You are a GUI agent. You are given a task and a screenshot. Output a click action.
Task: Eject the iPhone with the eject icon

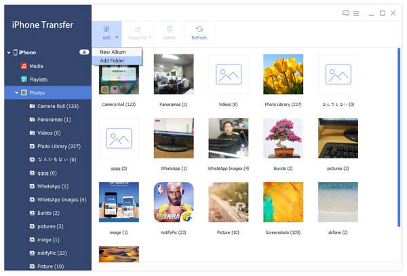pos(84,52)
